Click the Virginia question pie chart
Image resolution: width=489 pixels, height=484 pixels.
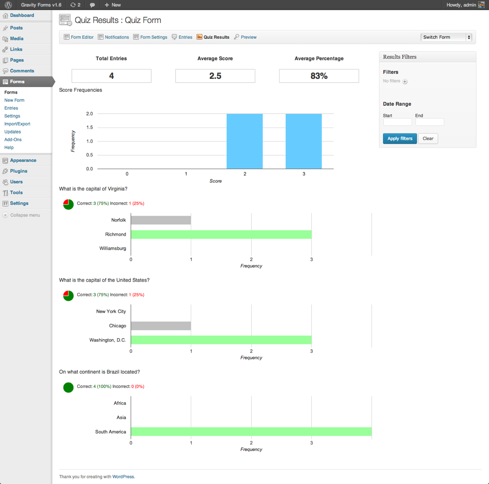[x=68, y=204]
